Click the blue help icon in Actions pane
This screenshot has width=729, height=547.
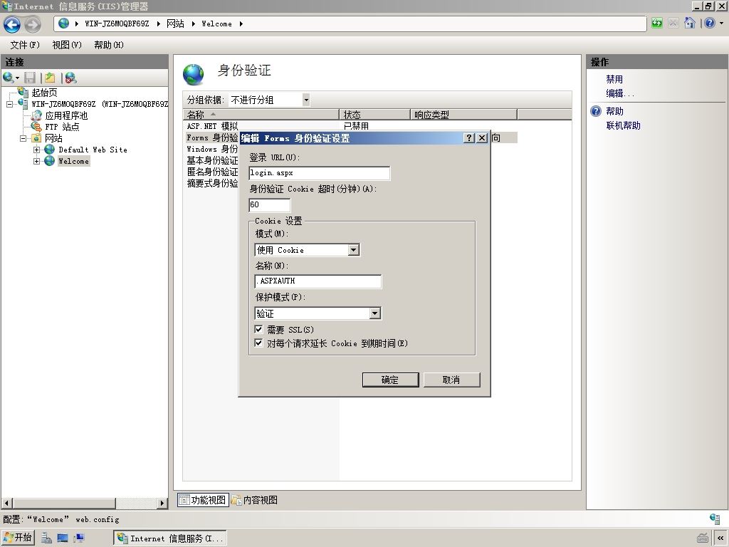[596, 111]
